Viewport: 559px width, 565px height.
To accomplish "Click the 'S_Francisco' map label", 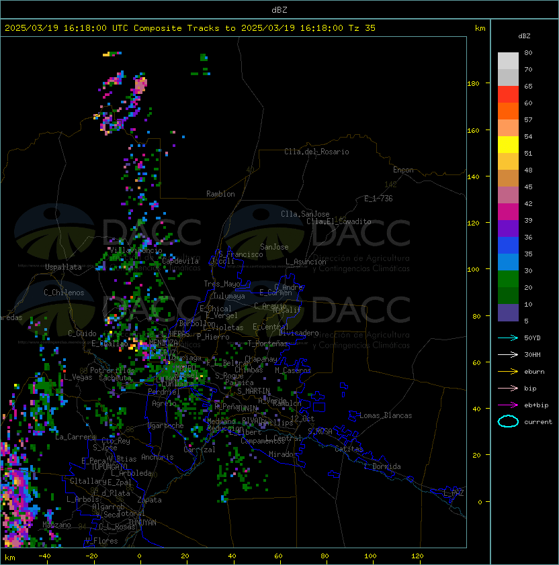I will [241, 254].
